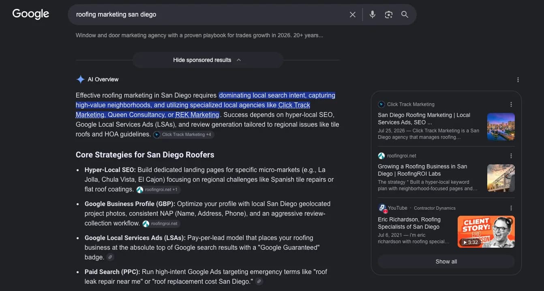Open three-dot menu for YouTube card
Screen dimensions: 544x291
coord(511,208)
